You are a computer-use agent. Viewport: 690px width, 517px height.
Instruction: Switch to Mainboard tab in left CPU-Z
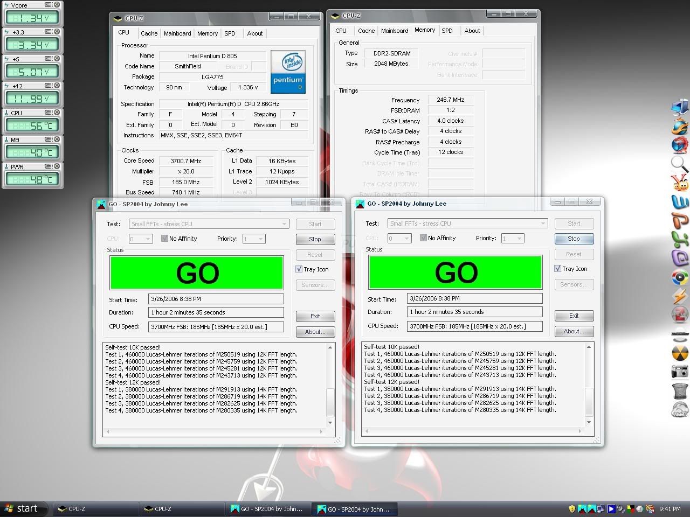(x=177, y=33)
